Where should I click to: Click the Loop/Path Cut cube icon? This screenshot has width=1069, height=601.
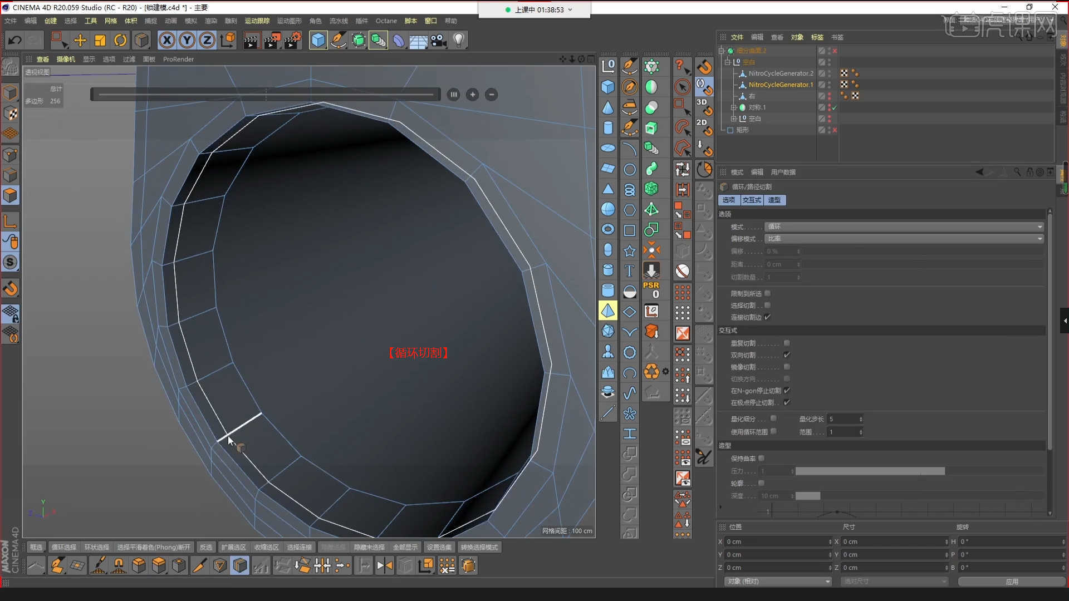240,566
